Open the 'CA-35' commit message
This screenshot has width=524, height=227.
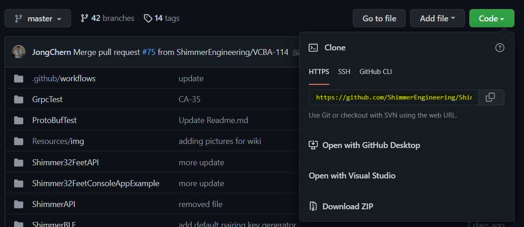click(189, 99)
